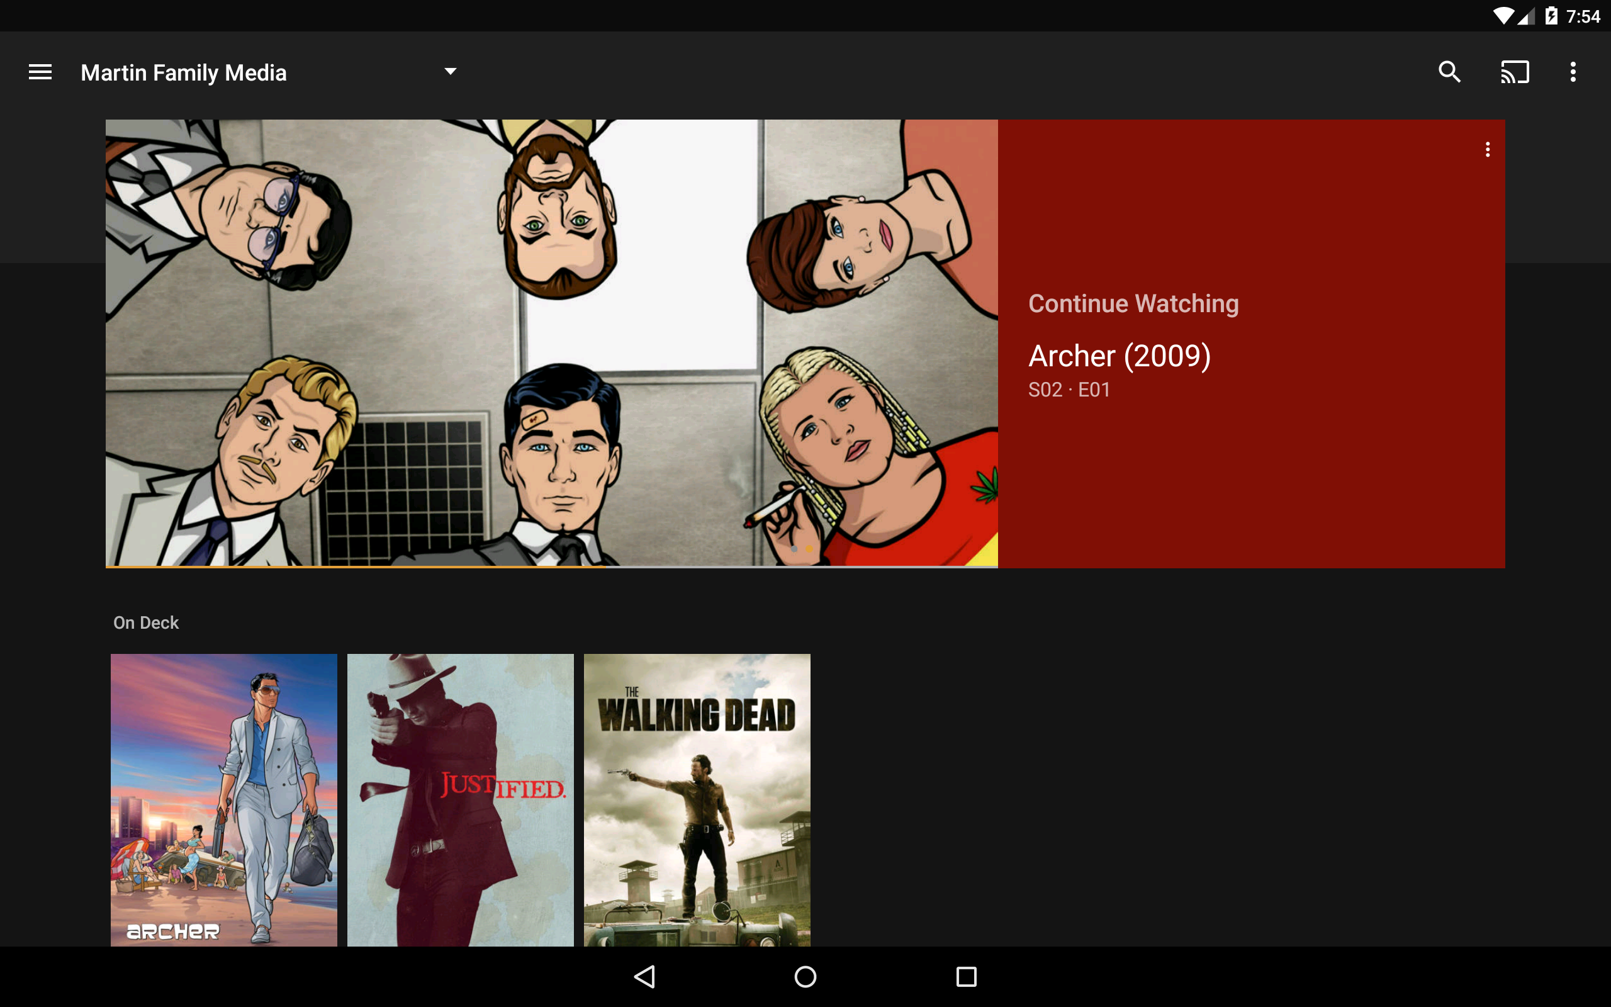Expand the Martin Family Media server dropdown
This screenshot has height=1007, width=1611.
pos(451,71)
